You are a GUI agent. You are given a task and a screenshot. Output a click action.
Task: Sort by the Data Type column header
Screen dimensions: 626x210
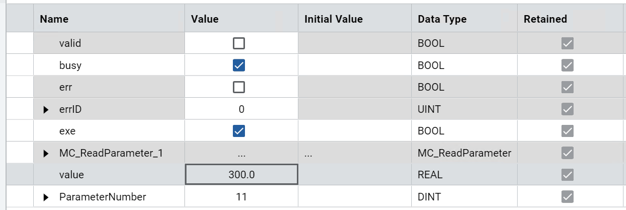click(x=442, y=19)
